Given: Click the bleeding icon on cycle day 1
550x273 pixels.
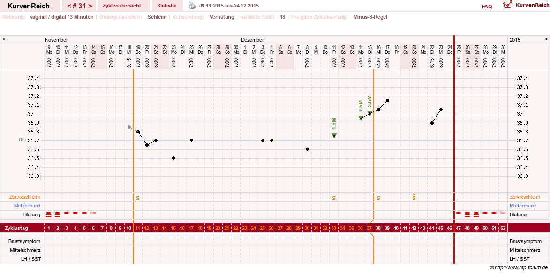Looking at the screenshot, I should pyautogui.click(x=49, y=214).
